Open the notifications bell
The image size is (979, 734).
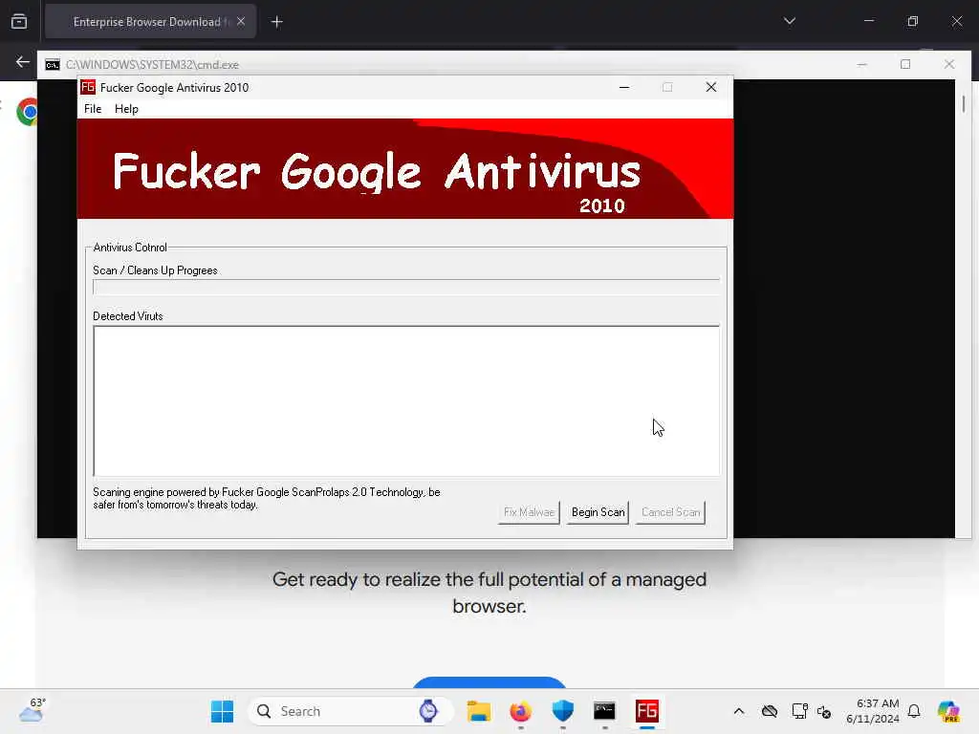(914, 711)
